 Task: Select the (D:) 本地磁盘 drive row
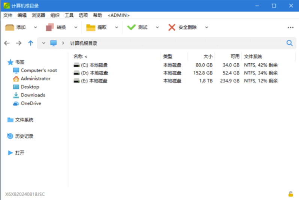pos(94,73)
